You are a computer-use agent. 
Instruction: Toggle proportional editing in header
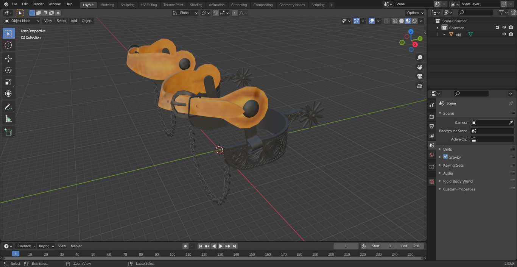click(x=235, y=13)
